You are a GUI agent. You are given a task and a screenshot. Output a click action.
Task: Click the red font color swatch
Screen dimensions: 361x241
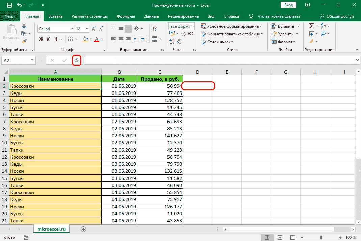click(x=97, y=39)
